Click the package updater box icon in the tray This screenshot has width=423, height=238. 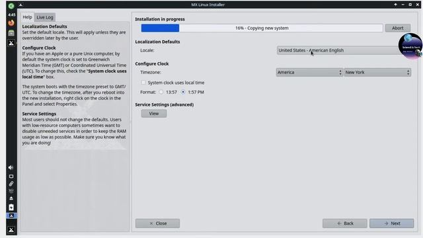pos(11,191)
